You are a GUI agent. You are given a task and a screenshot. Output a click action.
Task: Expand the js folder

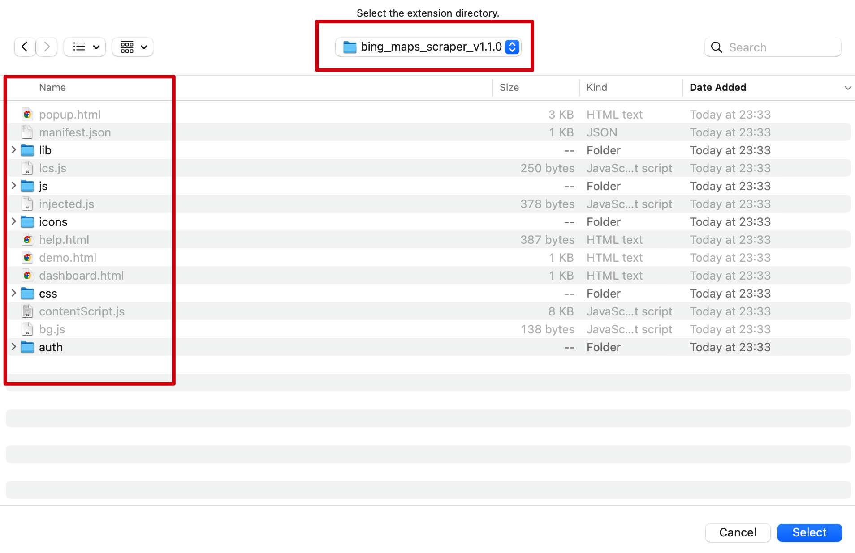click(x=14, y=186)
